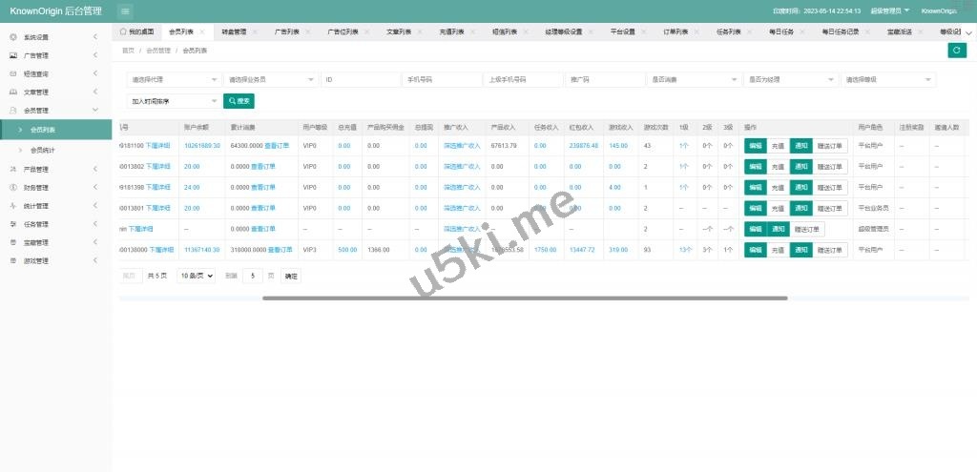Click the envelope icon beside 短信查询
The height and width of the screenshot is (472, 977).
[12, 74]
